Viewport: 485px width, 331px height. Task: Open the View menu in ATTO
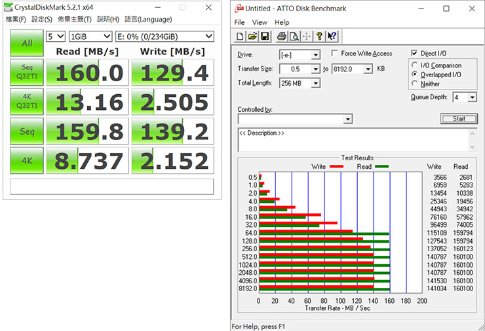coord(260,22)
